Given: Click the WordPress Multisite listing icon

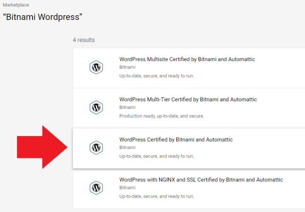Looking at the screenshot, I should [x=96, y=67].
